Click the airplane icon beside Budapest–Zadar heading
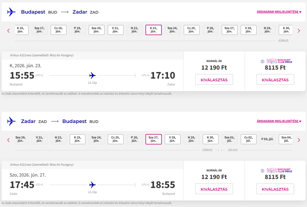 (11, 12)
